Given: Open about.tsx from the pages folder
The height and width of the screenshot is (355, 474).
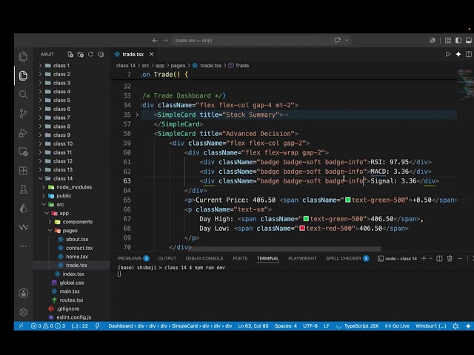Looking at the screenshot, I should pos(77,240).
